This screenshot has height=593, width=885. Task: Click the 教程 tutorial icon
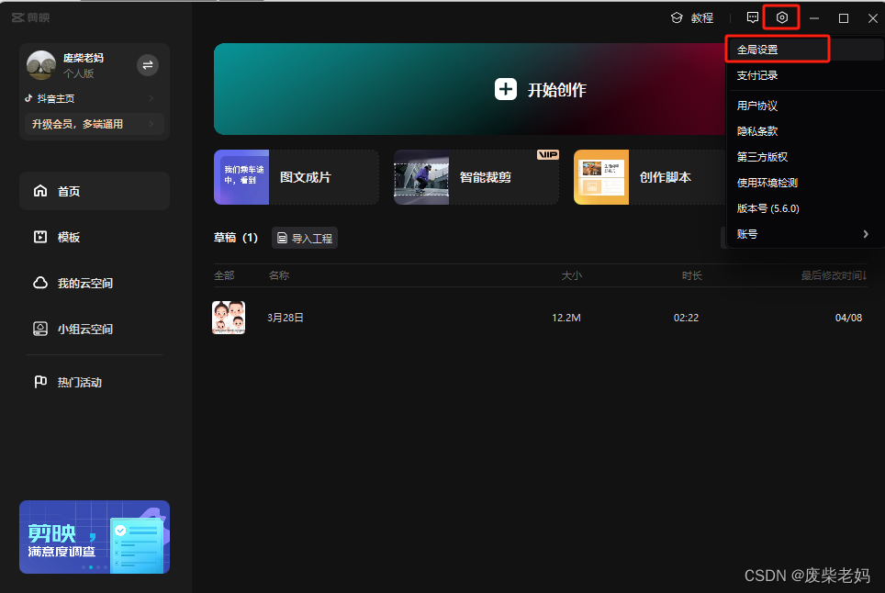click(677, 18)
